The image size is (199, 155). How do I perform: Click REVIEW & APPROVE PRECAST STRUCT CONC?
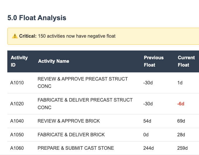click(x=83, y=83)
